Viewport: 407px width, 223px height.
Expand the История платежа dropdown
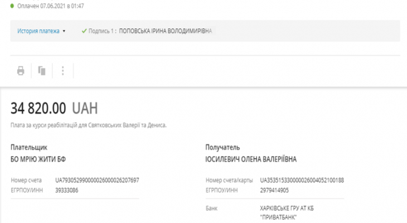[41, 31]
